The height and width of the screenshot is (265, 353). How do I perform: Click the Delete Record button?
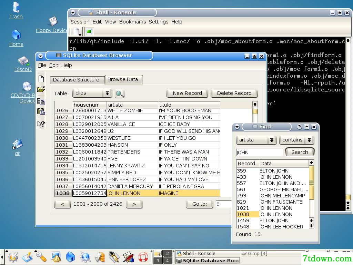pyautogui.click(x=234, y=93)
